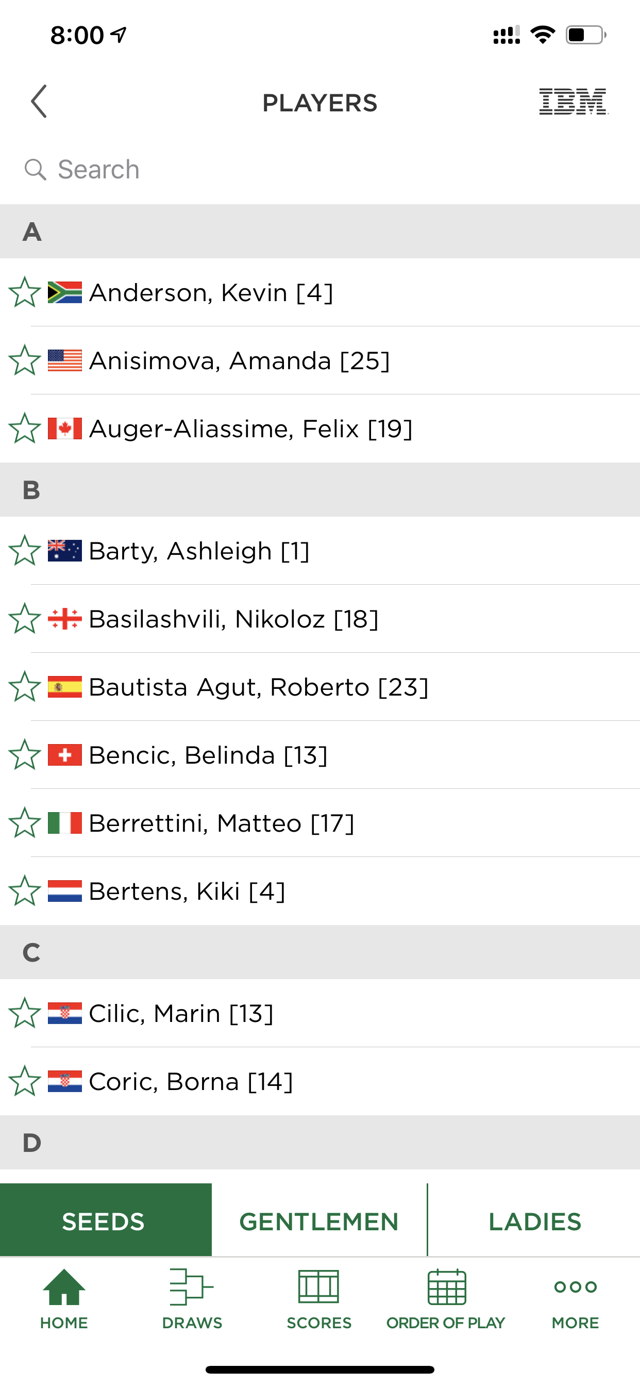Switch to the Gentlemen tab
Viewport: 640px width, 1386px height.
click(x=319, y=1222)
